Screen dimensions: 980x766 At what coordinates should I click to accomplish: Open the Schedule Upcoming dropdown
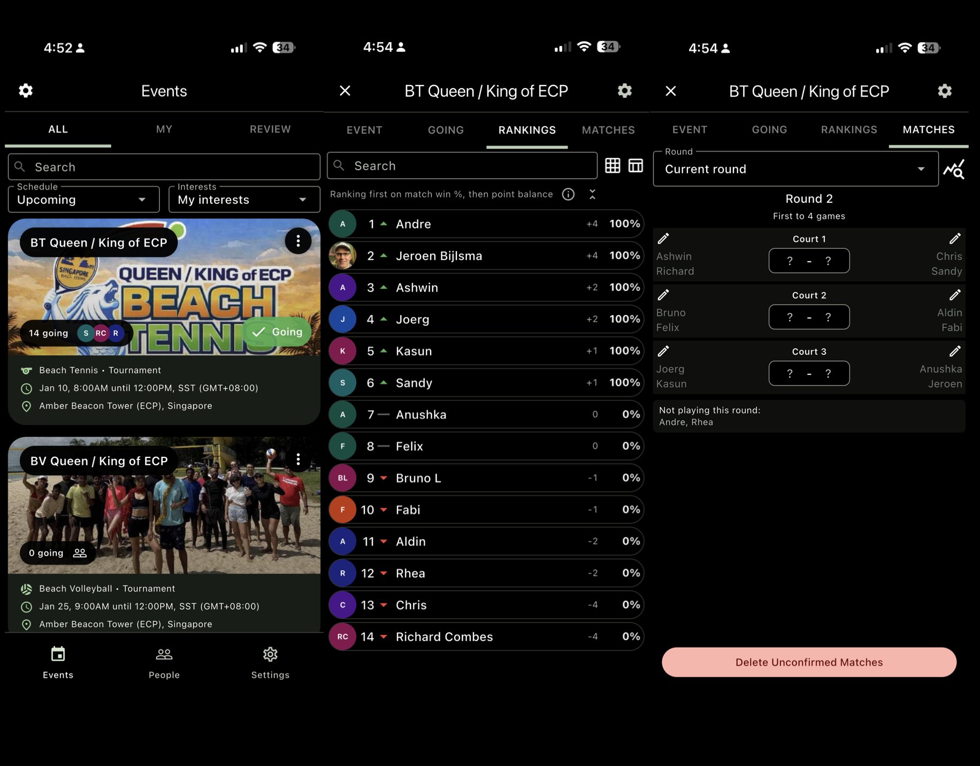coord(83,200)
